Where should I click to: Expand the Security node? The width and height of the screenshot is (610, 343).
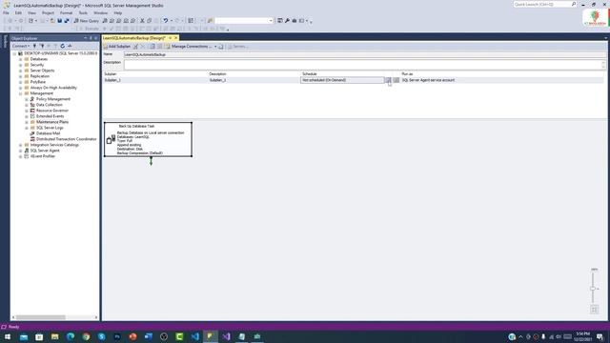(21, 65)
